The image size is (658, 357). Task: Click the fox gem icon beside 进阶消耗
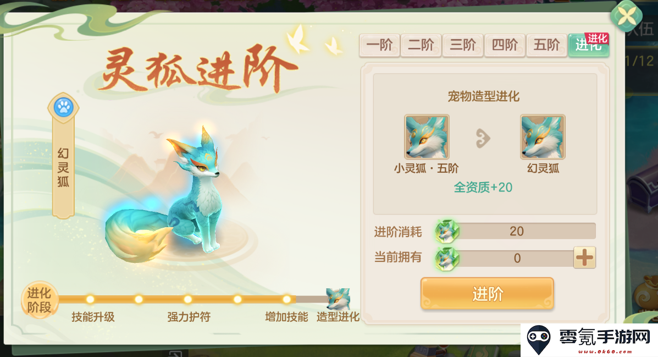(447, 231)
